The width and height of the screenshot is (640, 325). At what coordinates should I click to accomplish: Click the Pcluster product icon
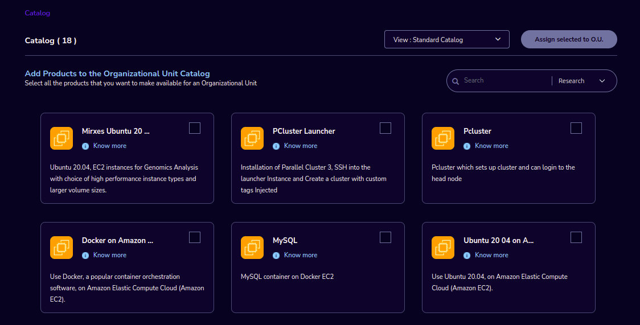pos(443,138)
